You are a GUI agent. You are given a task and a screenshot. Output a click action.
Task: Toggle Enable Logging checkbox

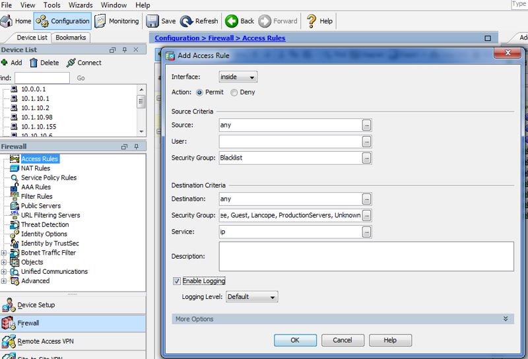point(176,281)
